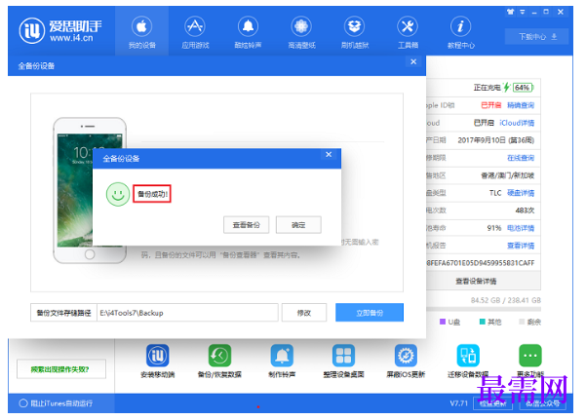Open the 刷机越狱 flash section
The width and height of the screenshot is (586, 420).
tap(354, 32)
